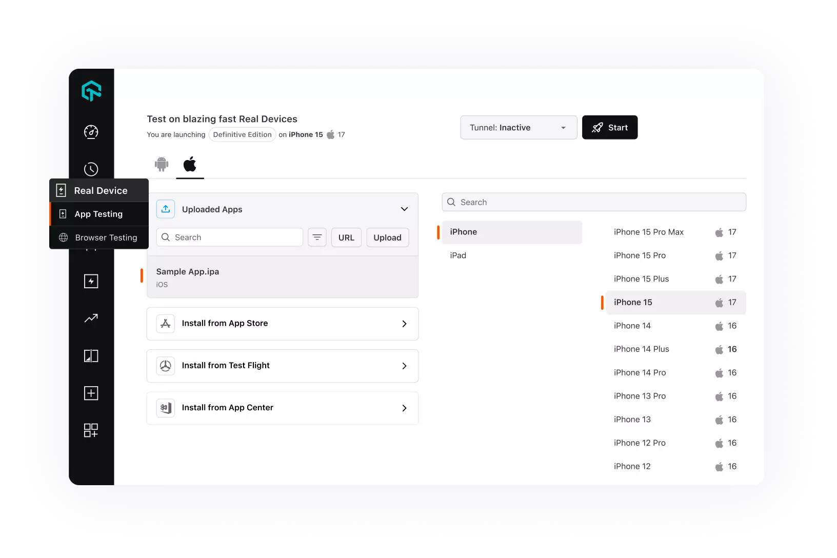
Task: Click the split-panel compare sidebar icon
Action: point(91,356)
